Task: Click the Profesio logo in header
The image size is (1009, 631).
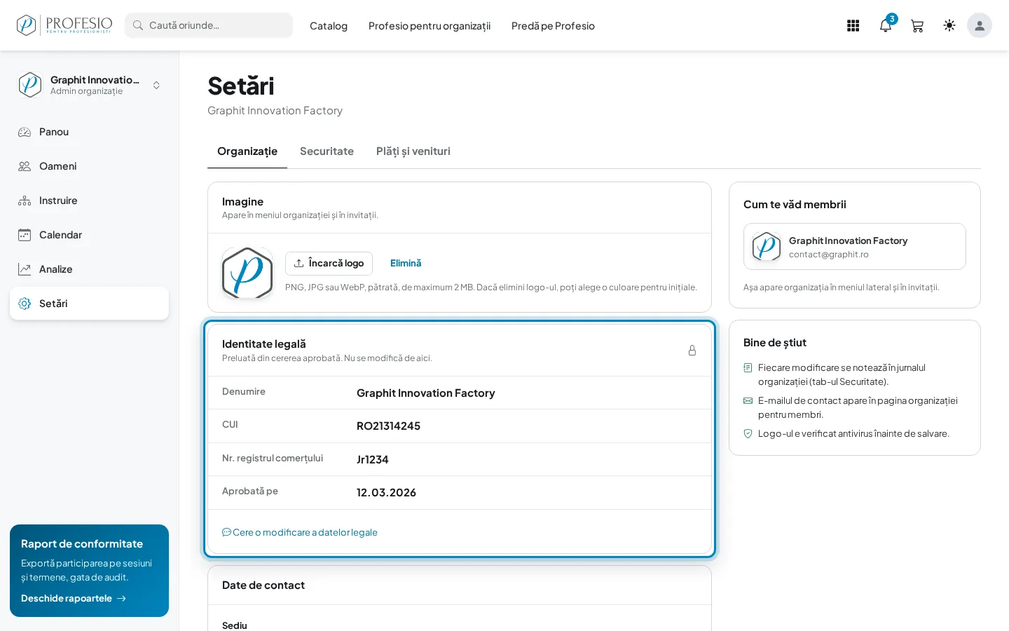Action: [x=64, y=25]
